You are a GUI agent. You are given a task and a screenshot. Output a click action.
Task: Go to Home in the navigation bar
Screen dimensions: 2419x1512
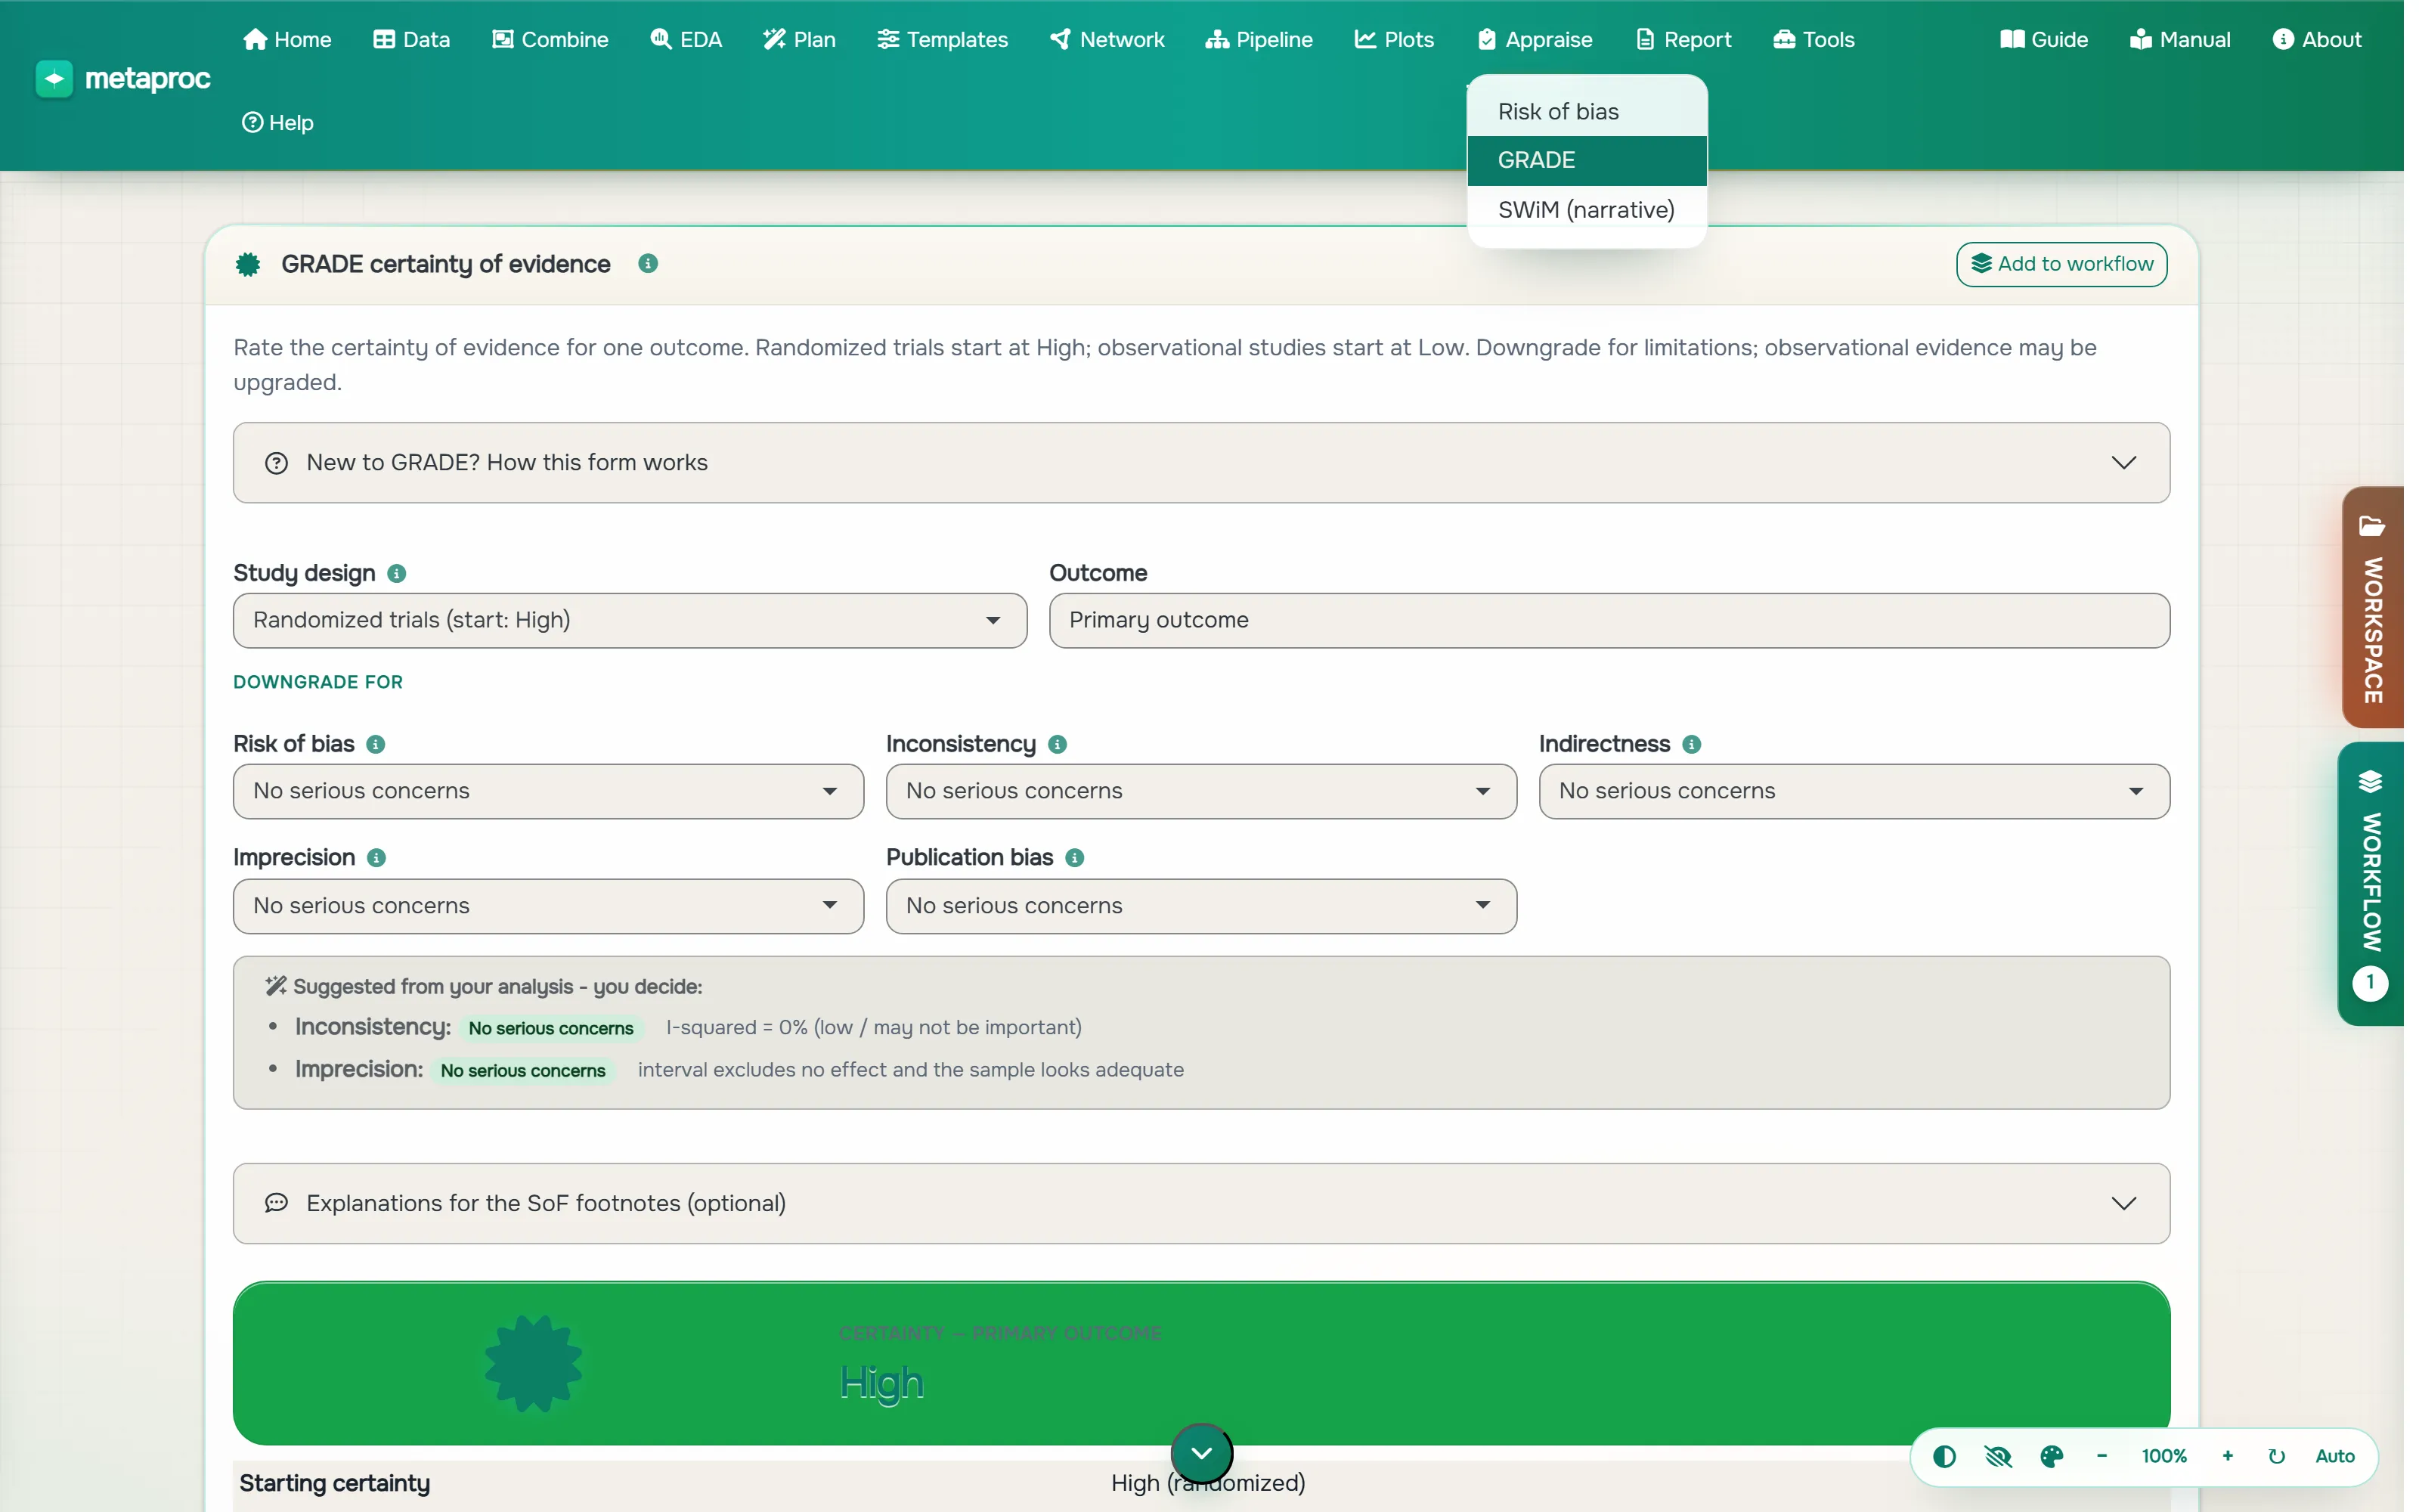coord(287,40)
